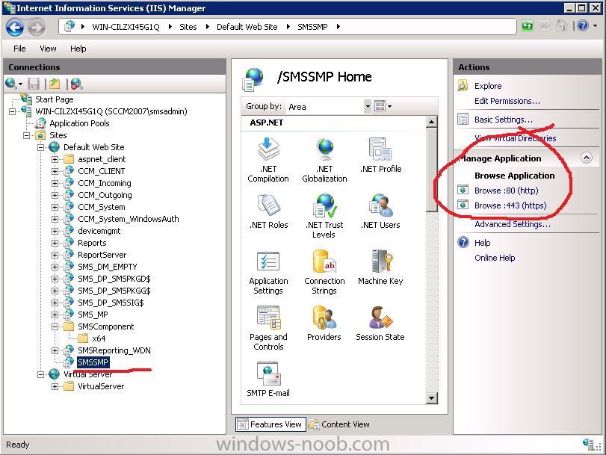Click Explore in Actions pane
This screenshot has width=606, height=455.
tap(488, 86)
